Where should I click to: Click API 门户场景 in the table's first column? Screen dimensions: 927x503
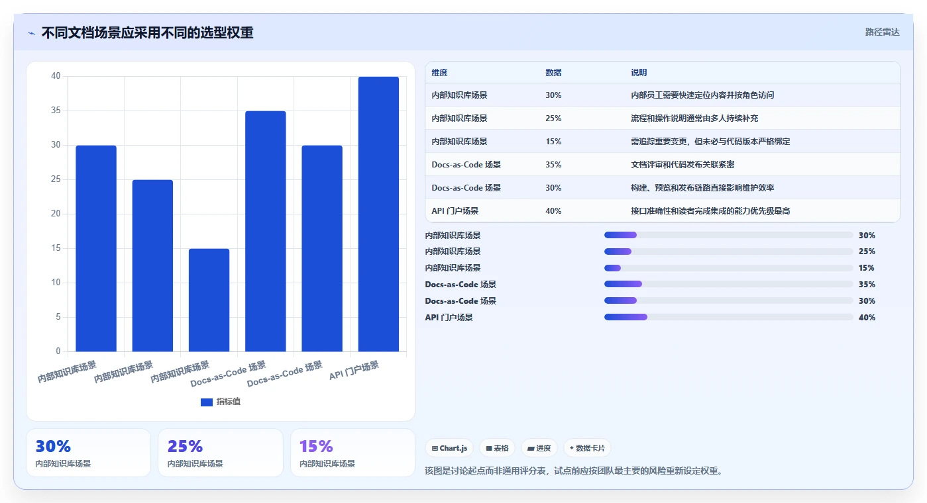tap(455, 211)
